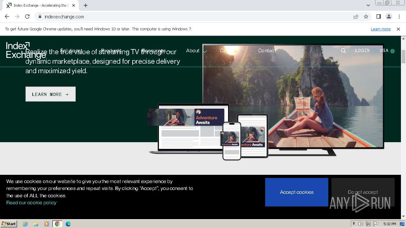Click the TV image of woman on boat
406x228 pixels.
293,96
